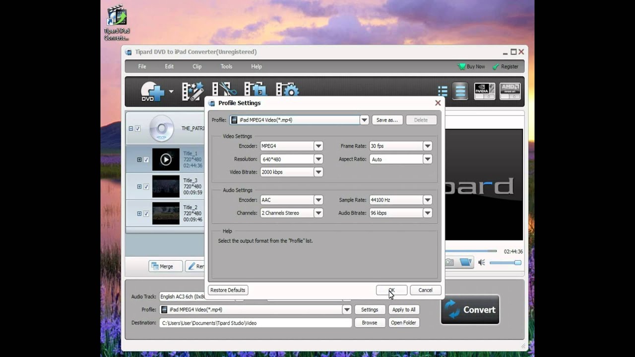Switch to simple list view icon

(x=460, y=91)
